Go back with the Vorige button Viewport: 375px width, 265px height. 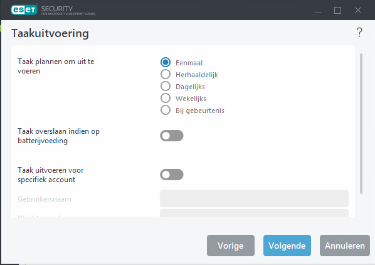(x=231, y=246)
